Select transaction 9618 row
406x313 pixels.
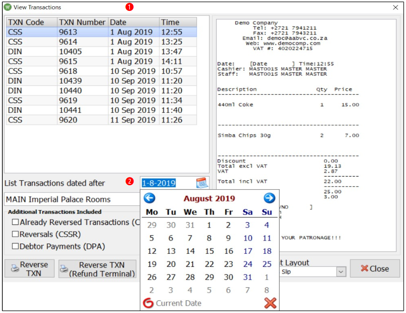[101, 71]
